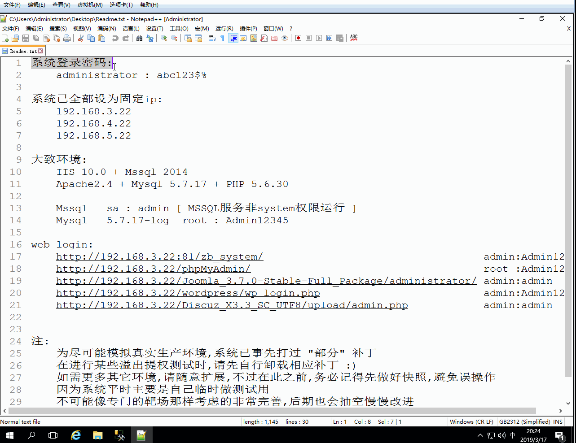Click the Copy toolbar icon

(91, 38)
